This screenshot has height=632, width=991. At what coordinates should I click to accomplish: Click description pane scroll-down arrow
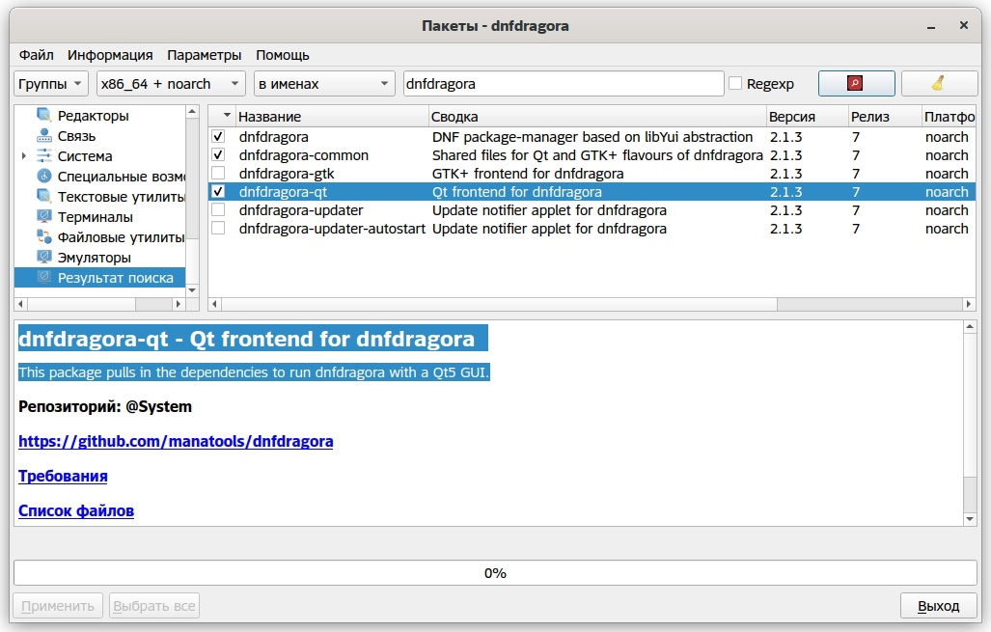tap(970, 519)
